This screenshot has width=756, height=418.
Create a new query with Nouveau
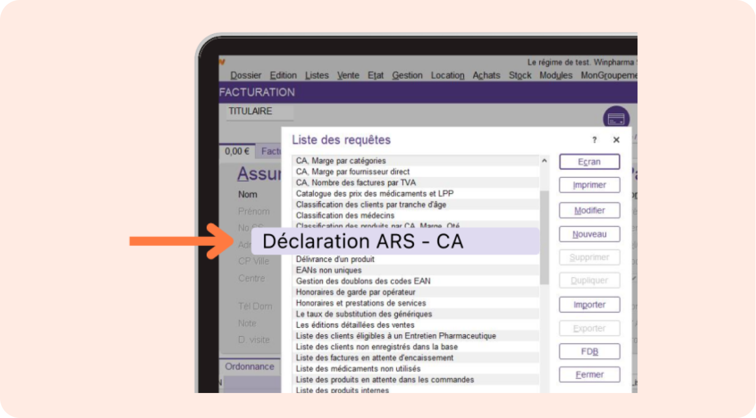[589, 234]
